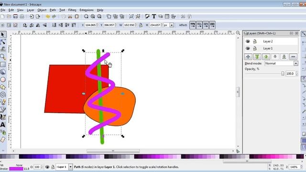Click the X coordinate input field
Screen dimensions: 306x172
(90, 25)
